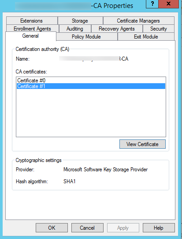Switch to Enrollment Agents tab
182x239 pixels.
pyautogui.click(x=32, y=29)
